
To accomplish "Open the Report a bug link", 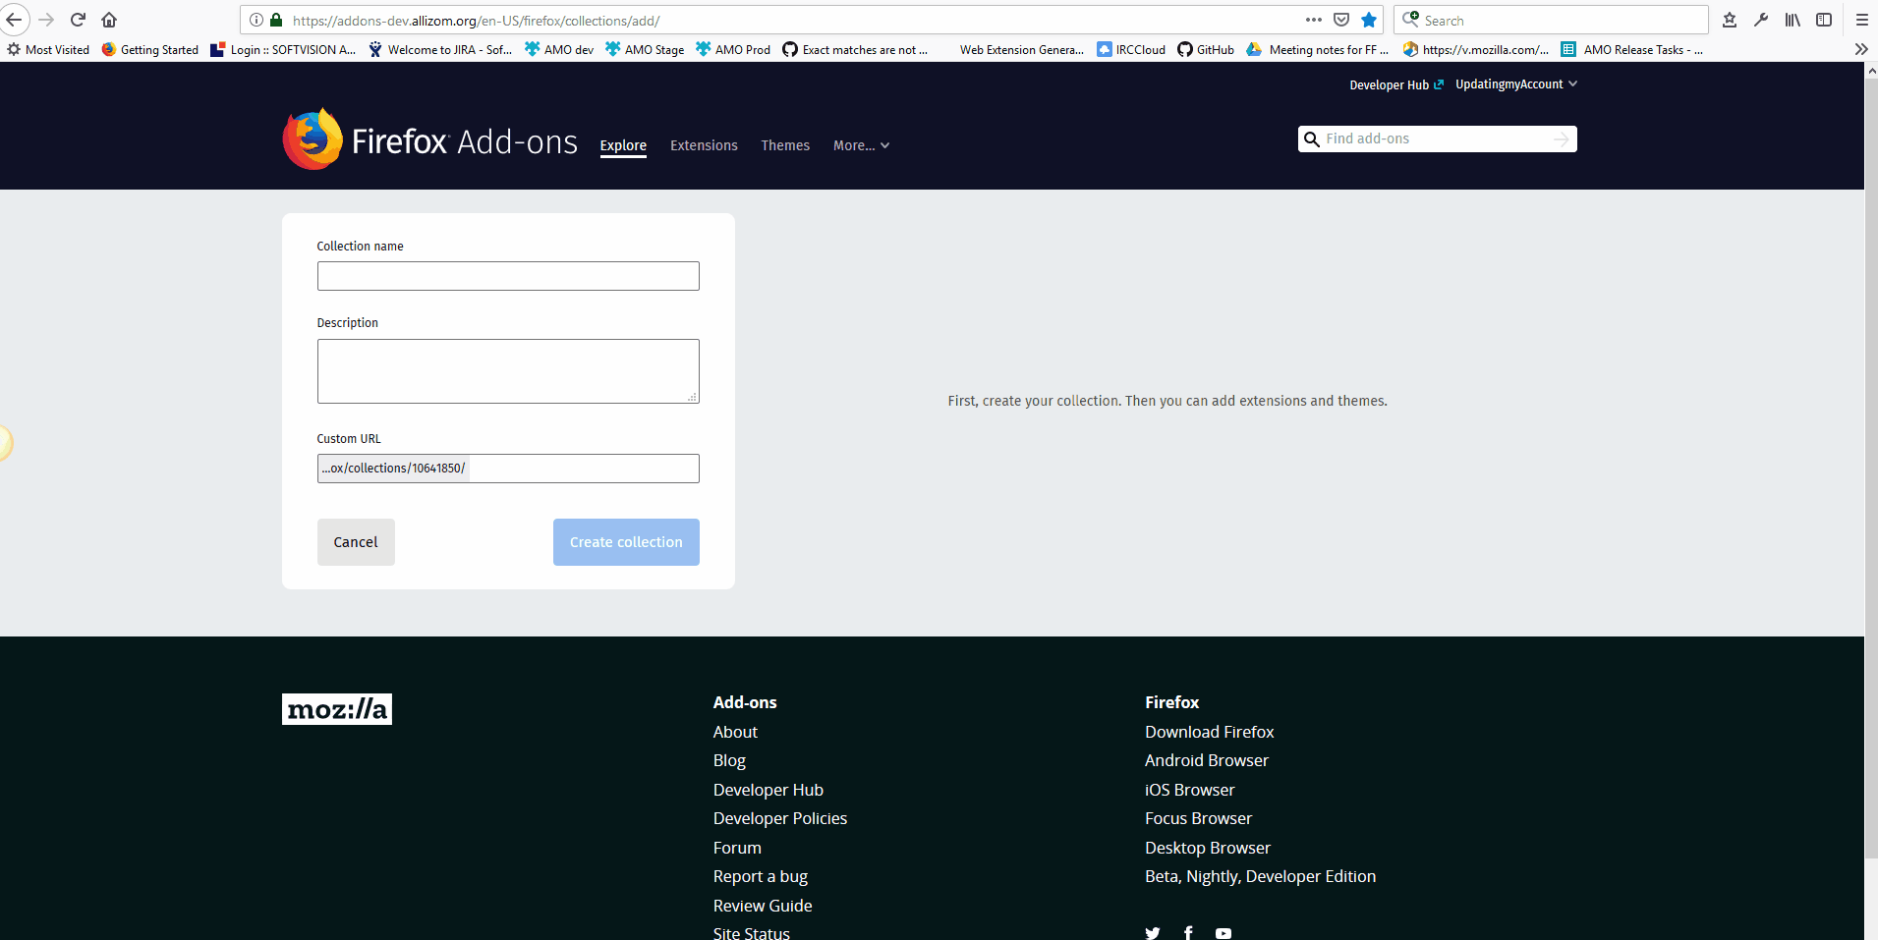I will coord(761,876).
